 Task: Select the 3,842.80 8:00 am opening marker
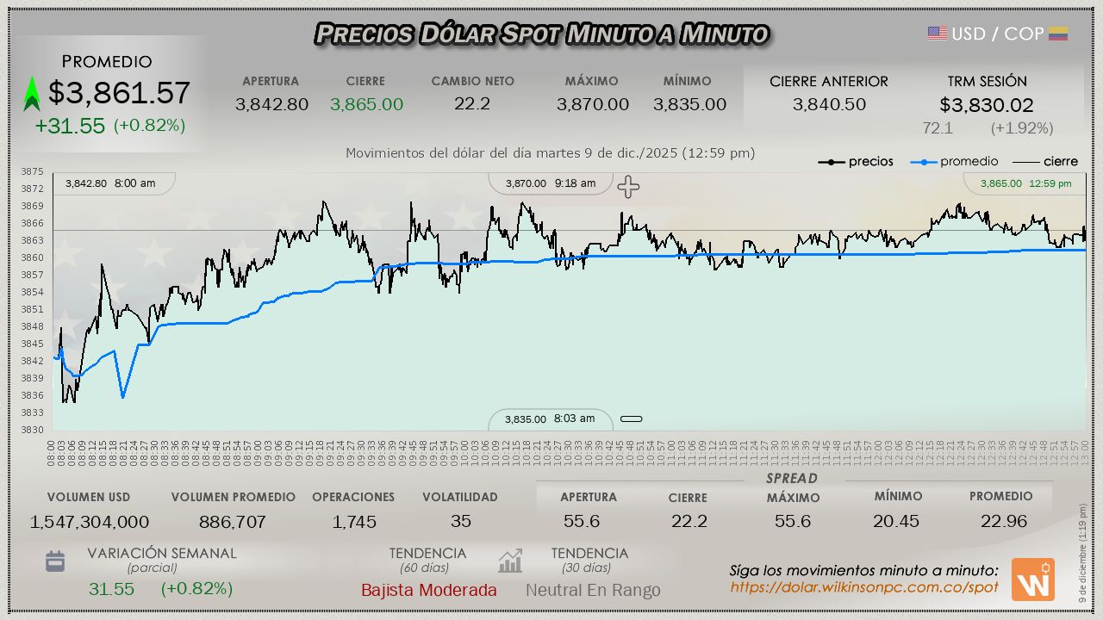click(x=110, y=183)
